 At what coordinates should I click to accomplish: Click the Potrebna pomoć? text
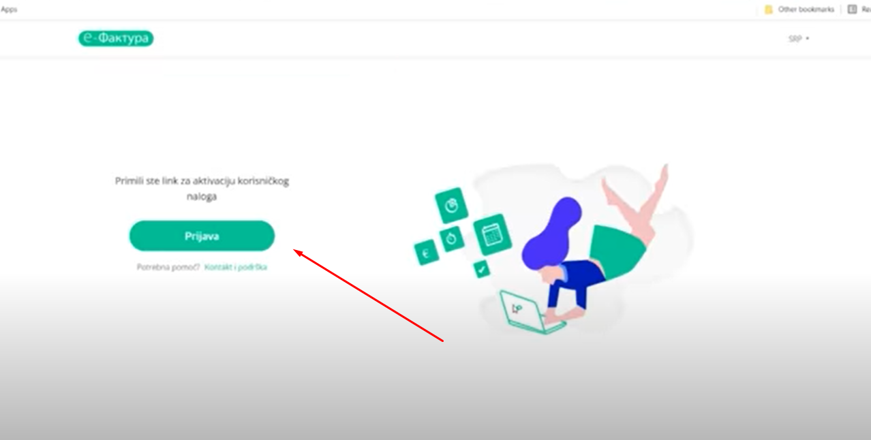click(168, 267)
